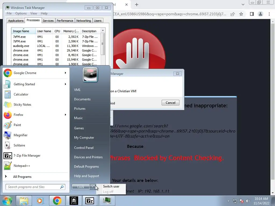The width and height of the screenshot is (275, 206).
Task: Launch Firefox from Start menu
Action: click(36, 115)
